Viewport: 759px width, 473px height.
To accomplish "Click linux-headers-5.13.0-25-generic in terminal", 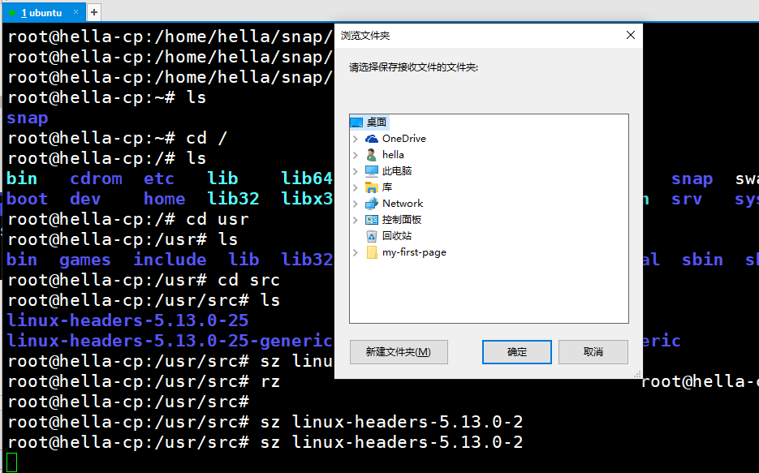I will pyautogui.click(x=170, y=342).
